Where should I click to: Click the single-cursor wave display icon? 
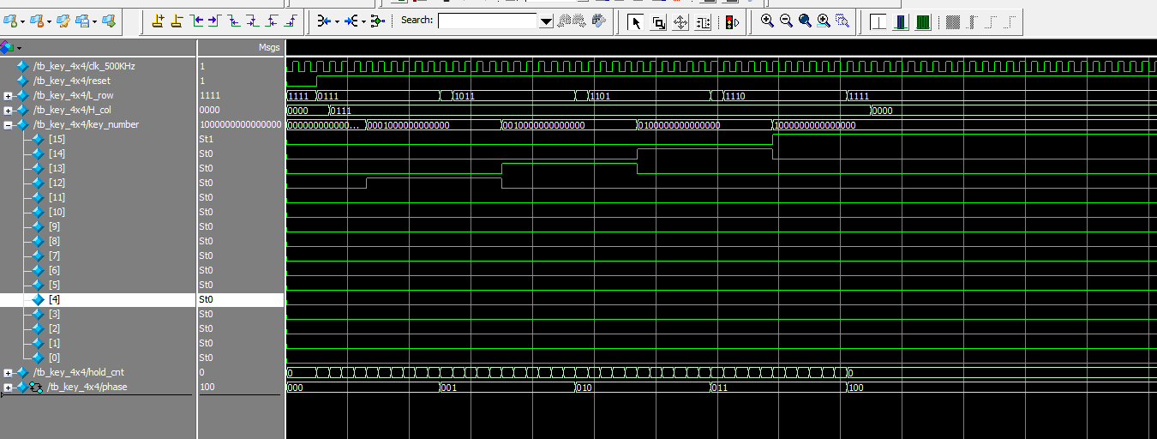click(878, 22)
